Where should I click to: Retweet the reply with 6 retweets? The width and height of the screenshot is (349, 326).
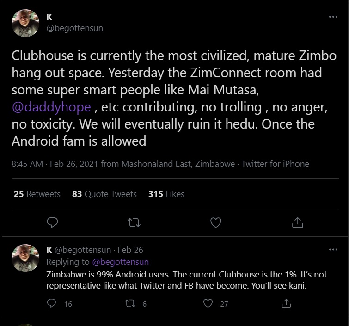point(131,303)
